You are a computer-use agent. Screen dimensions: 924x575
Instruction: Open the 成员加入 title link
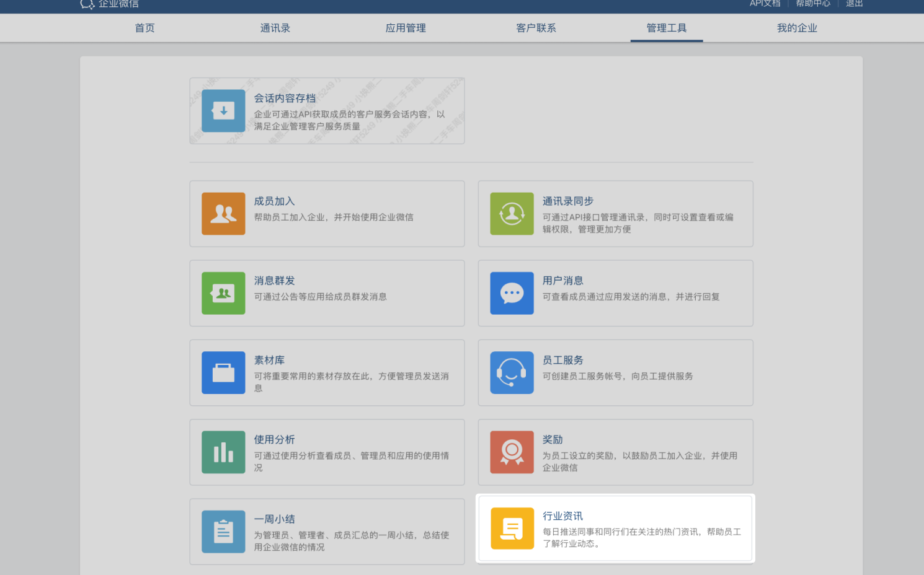coord(274,201)
